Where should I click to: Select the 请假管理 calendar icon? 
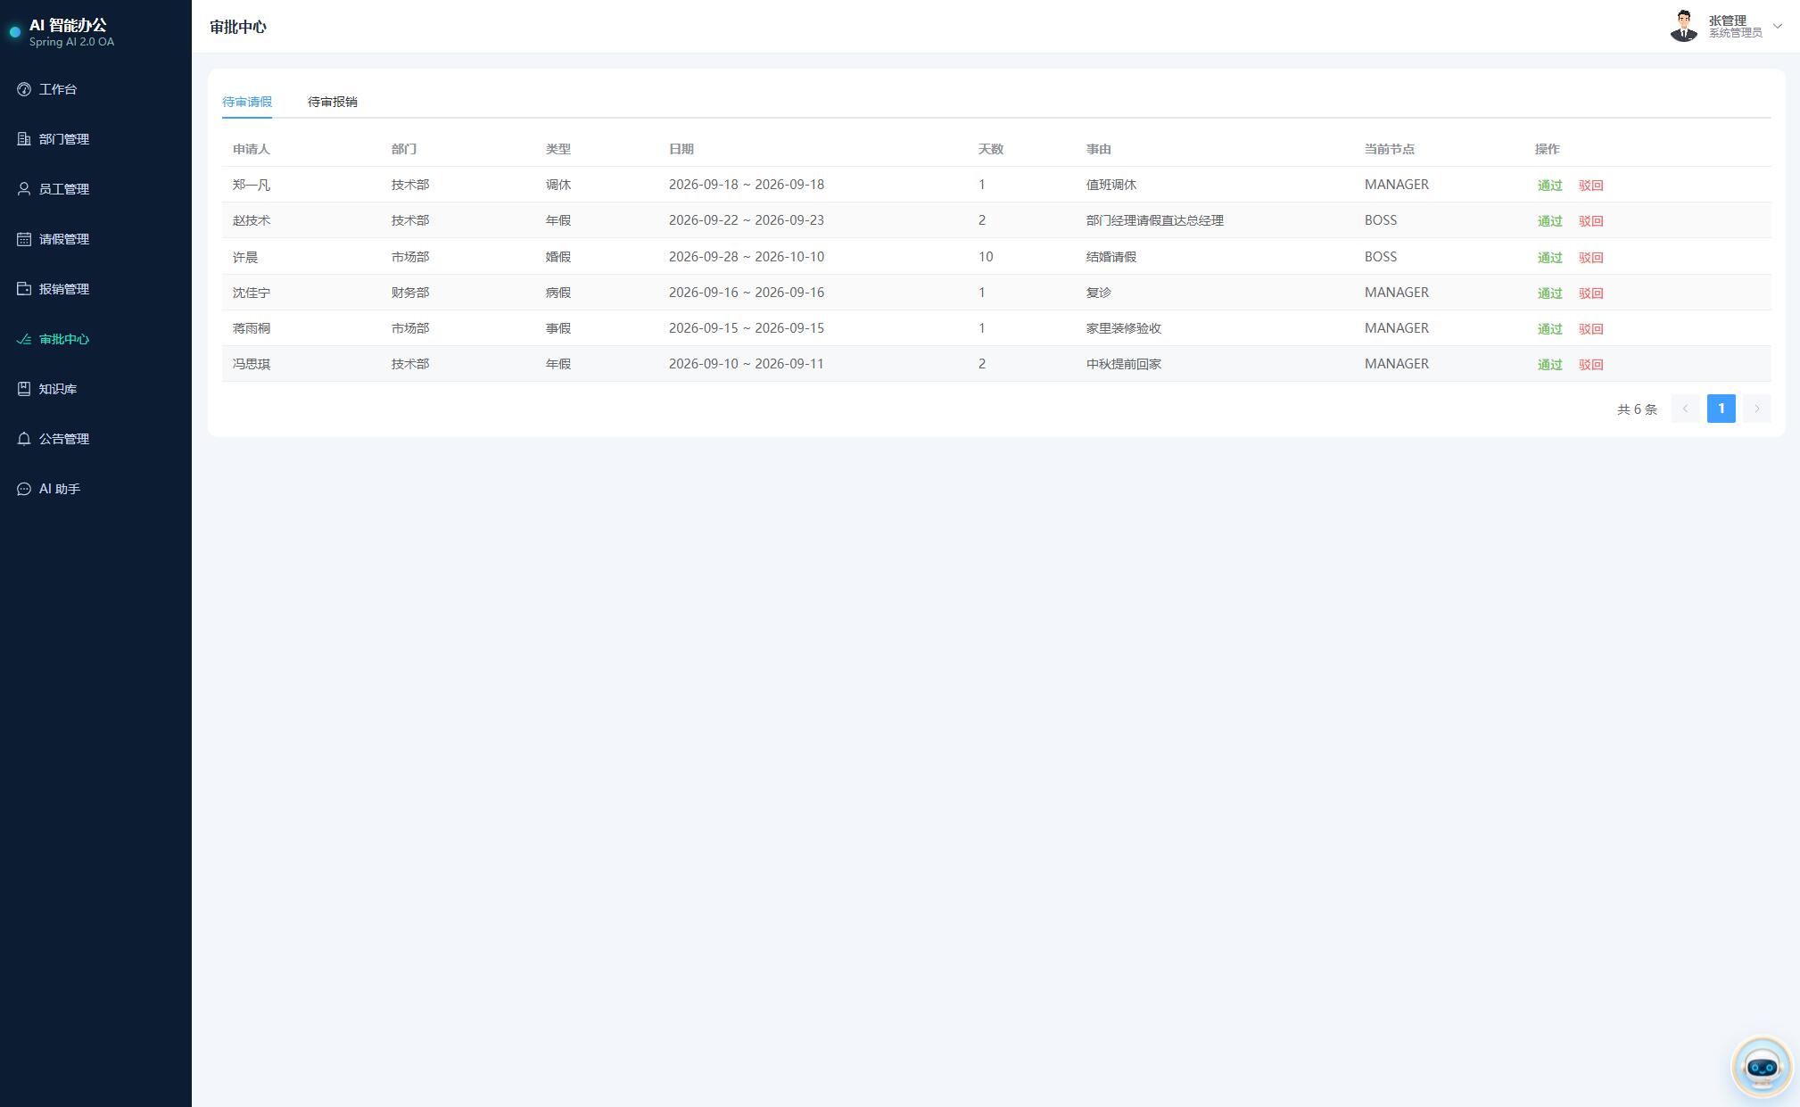24,239
